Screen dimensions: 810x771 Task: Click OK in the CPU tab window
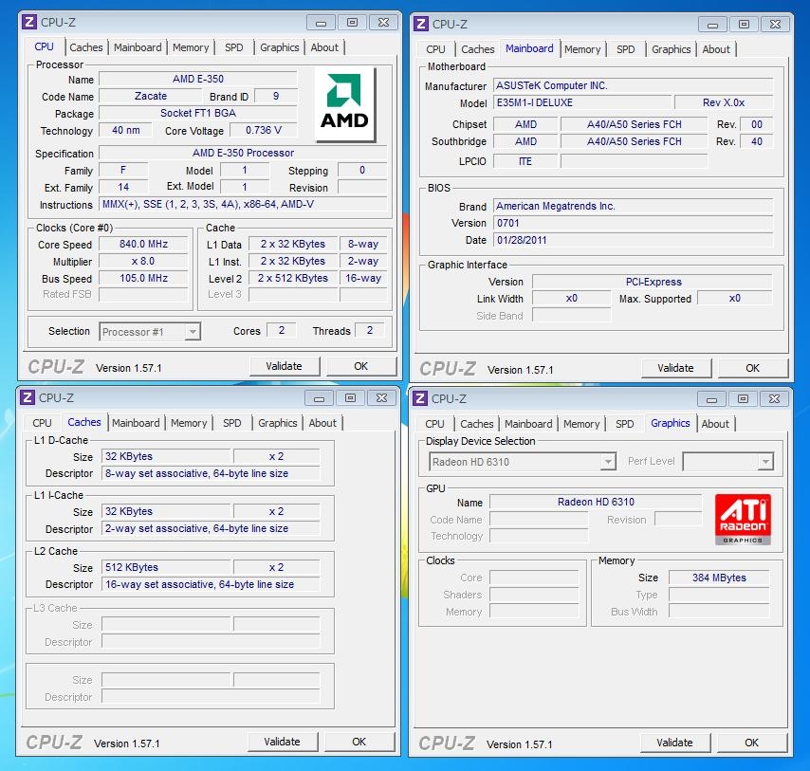[360, 366]
